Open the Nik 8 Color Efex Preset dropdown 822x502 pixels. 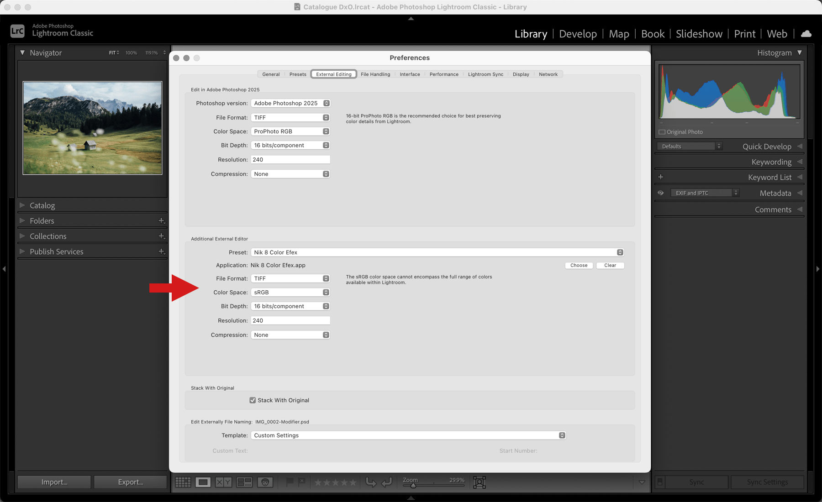pos(437,252)
